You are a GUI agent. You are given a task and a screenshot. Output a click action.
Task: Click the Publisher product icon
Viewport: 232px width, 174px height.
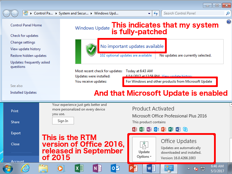(171, 129)
